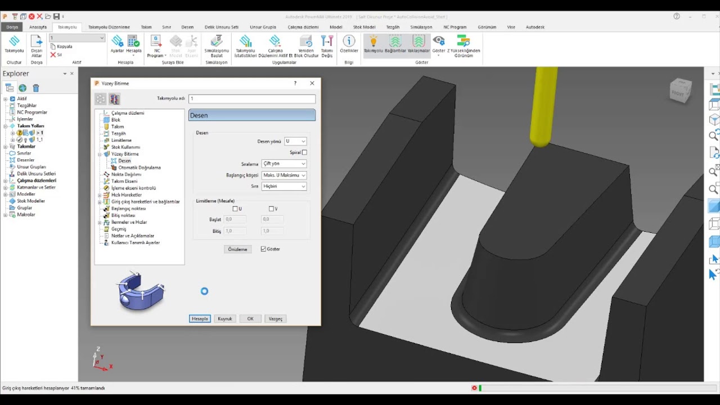The image size is (720, 405).
Task: Switch to the Anasayfa ribbon tab
Action: pos(38,27)
